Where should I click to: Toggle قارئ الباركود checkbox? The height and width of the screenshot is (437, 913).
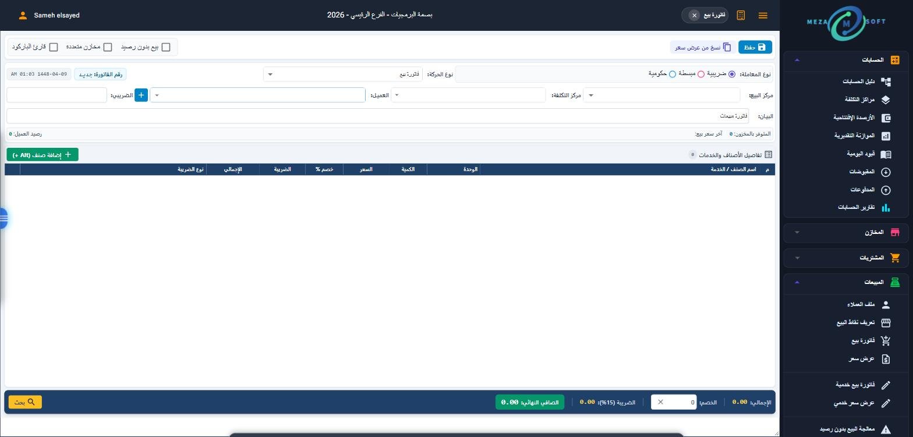[54, 47]
